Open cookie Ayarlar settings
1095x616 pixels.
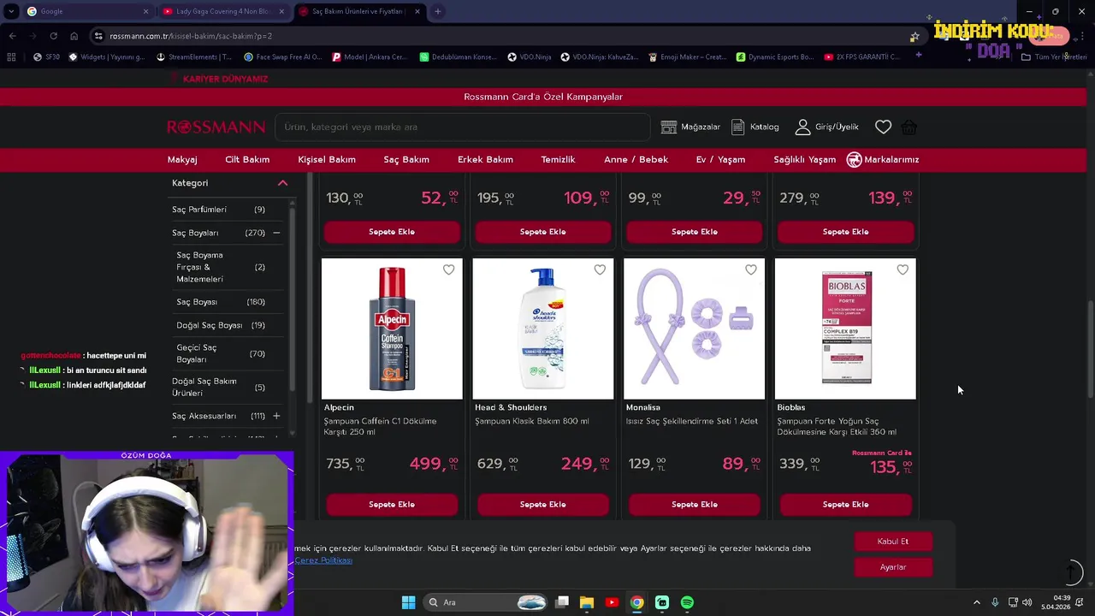pyautogui.click(x=893, y=566)
